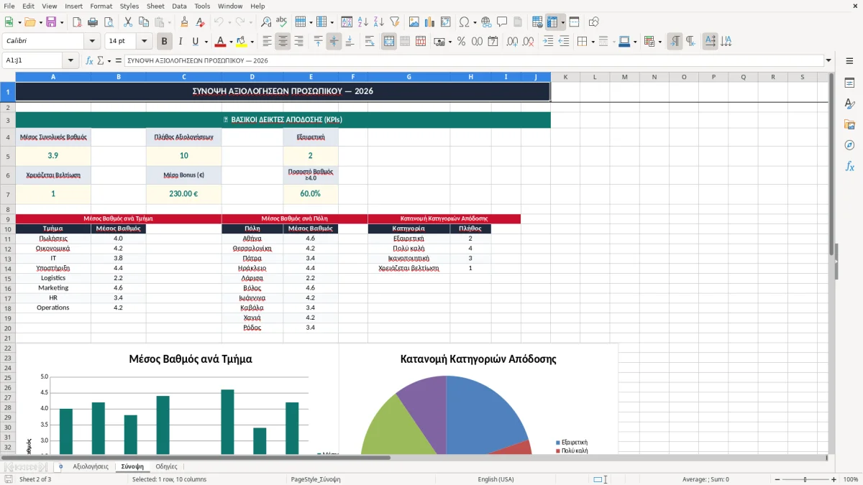This screenshot has width=863, height=485.
Task: Open the sidebar Navigator compass icon
Action: tap(849, 145)
